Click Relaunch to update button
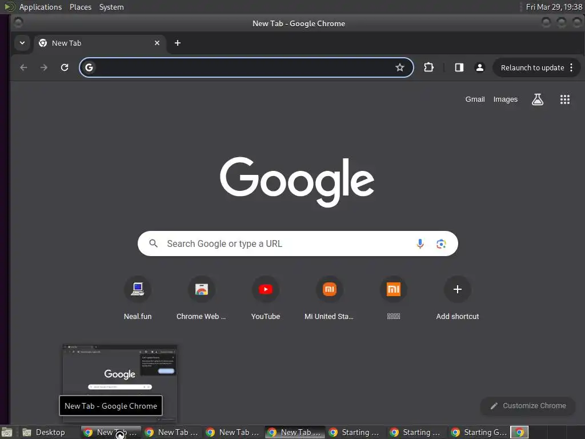 pyautogui.click(x=532, y=67)
